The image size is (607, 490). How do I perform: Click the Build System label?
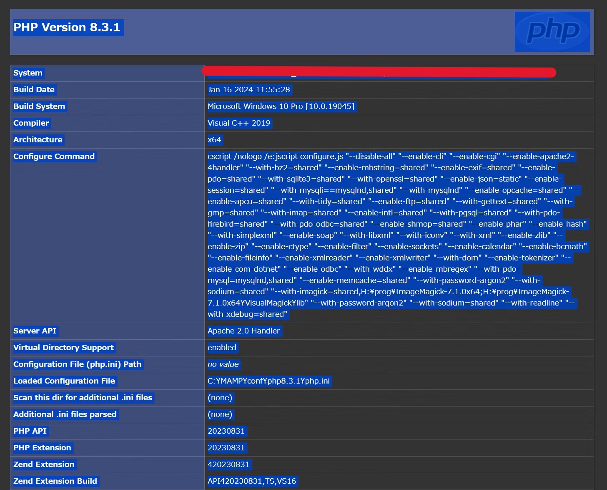pyautogui.click(x=39, y=106)
